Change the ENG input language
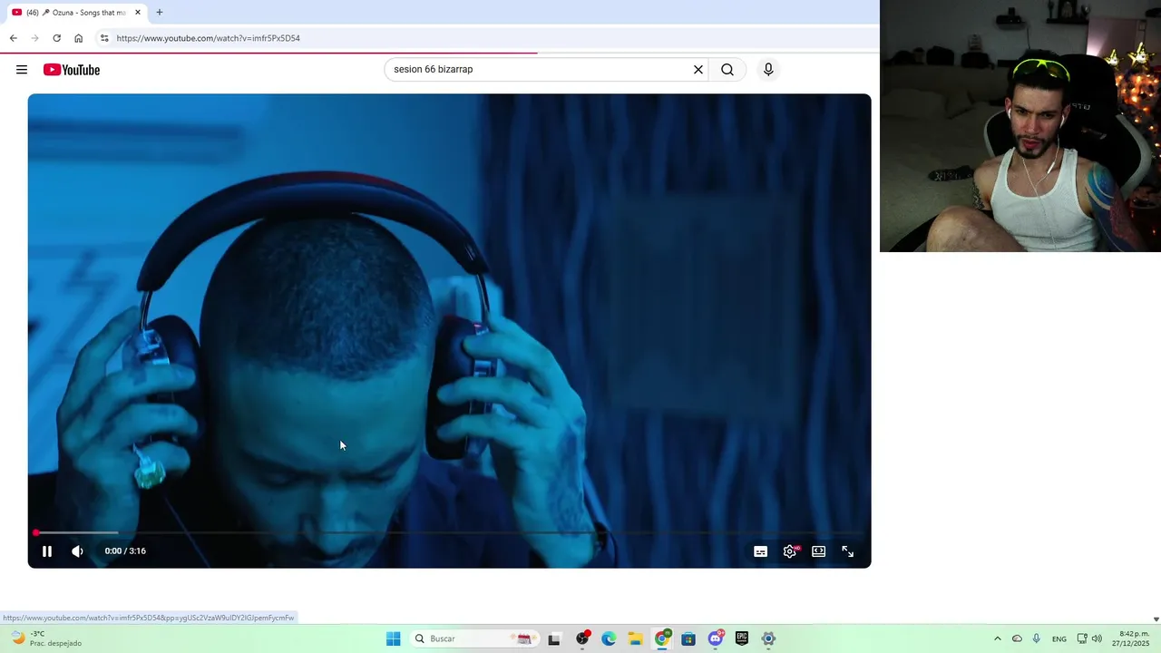 pyautogui.click(x=1059, y=639)
